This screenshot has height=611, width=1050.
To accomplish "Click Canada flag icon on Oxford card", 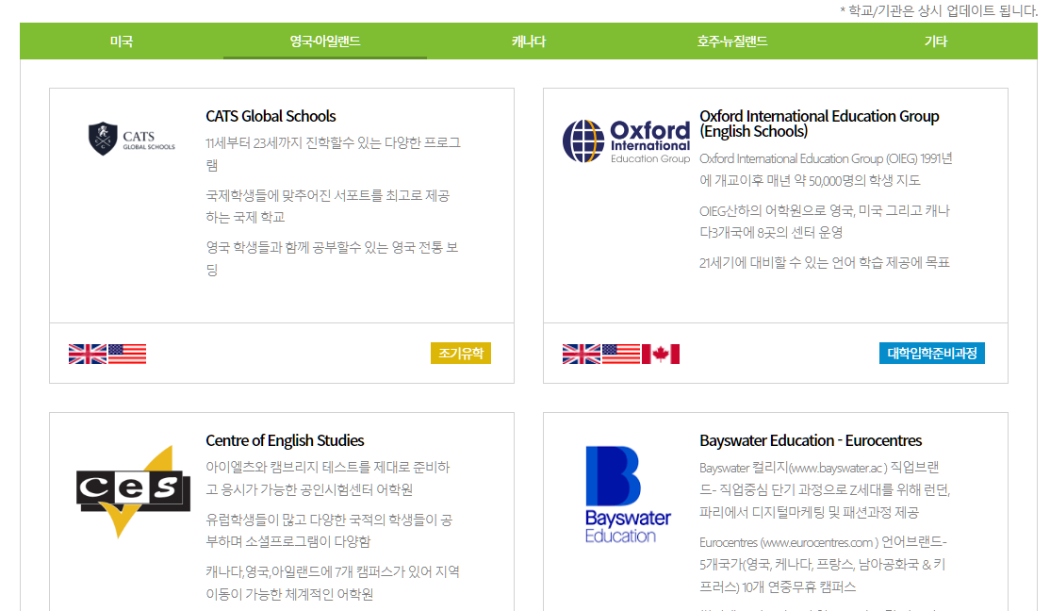I will point(661,354).
